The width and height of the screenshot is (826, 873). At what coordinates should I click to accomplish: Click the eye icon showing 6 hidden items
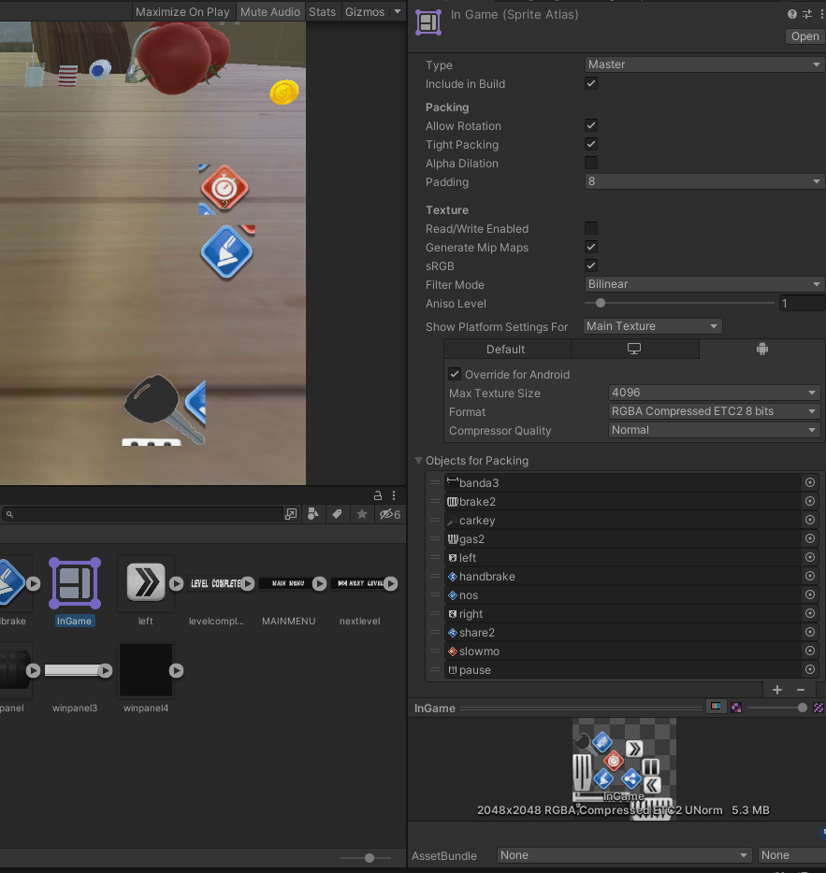385,513
